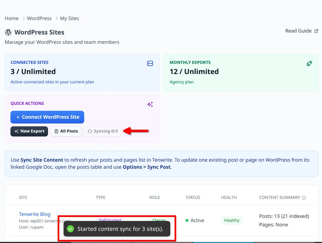This screenshot has height=243, width=322.
Task: Click the CONTENT SUMMARY column header
Action: click(280, 198)
